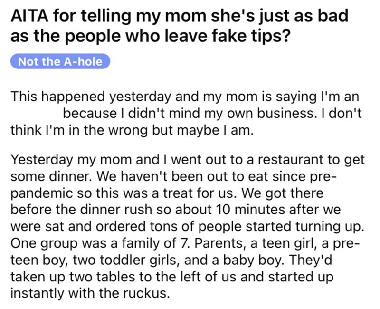Click the word 'pandemic' in the post
This screenshot has width=380, height=309.
point(41,193)
